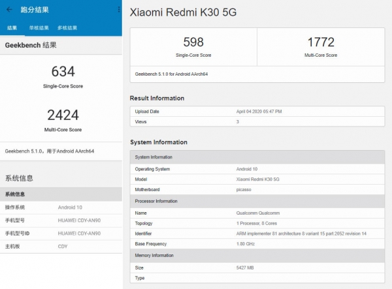
Task: Open the three-dot overflow menu
Action: [x=118, y=10]
